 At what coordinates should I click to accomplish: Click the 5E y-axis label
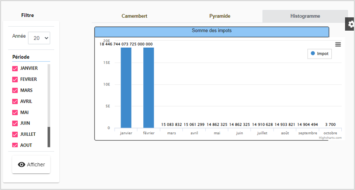(x=108, y=106)
